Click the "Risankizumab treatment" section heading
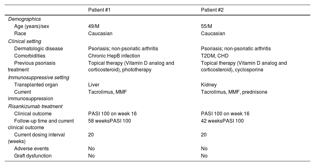 click(35, 106)
